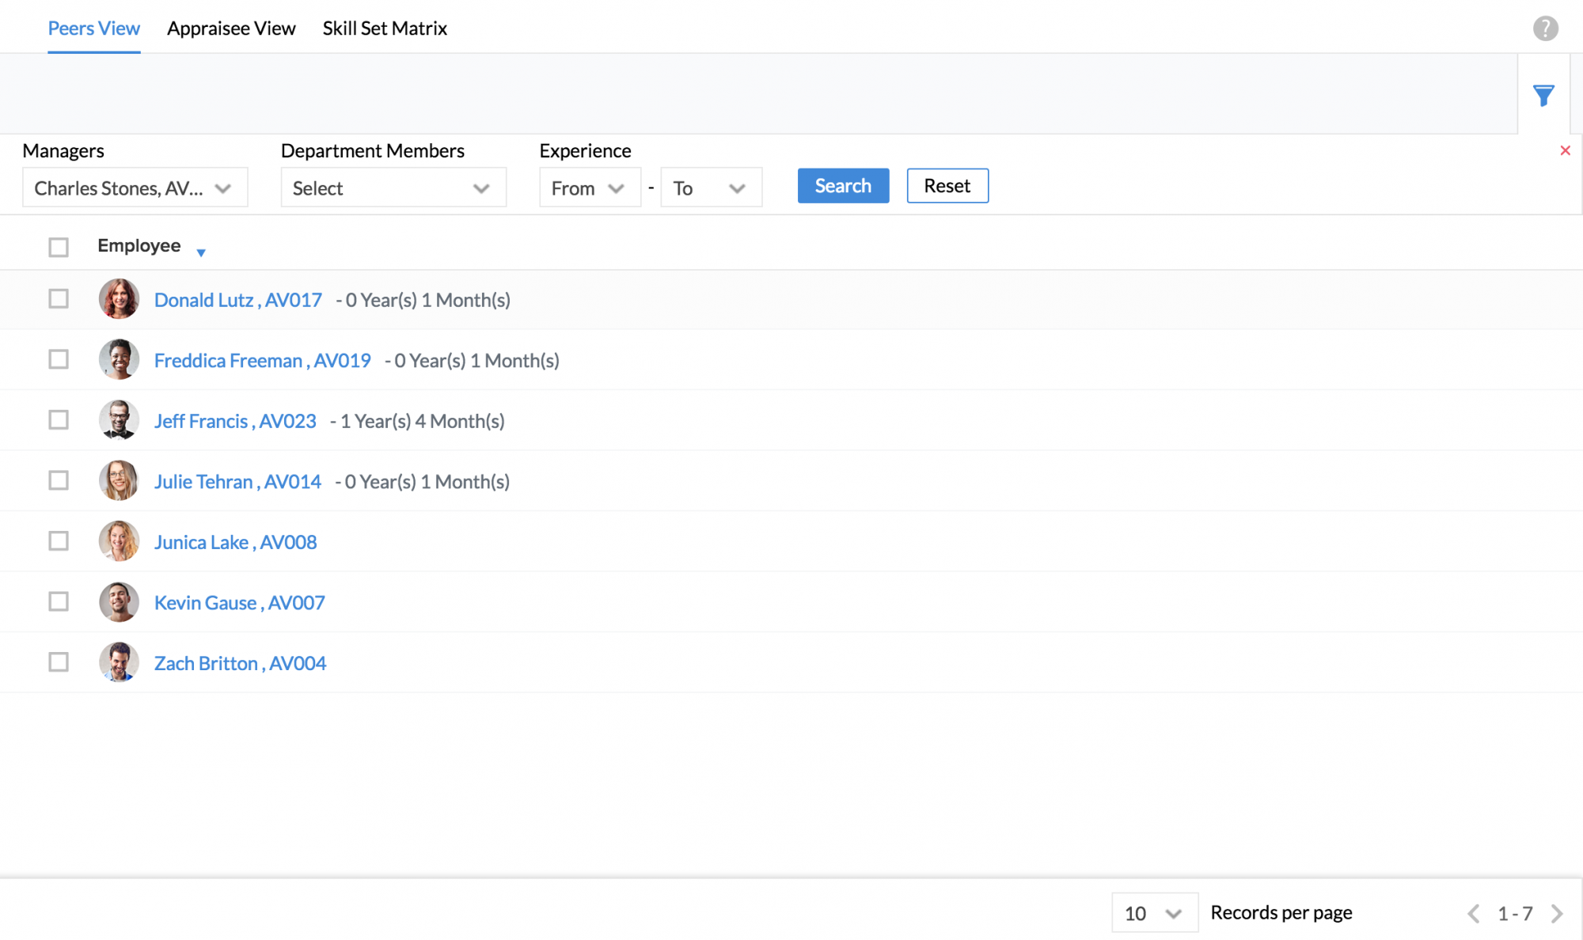The width and height of the screenshot is (1583, 940).
Task: Tick the select-all Employee checkbox
Action: click(59, 247)
